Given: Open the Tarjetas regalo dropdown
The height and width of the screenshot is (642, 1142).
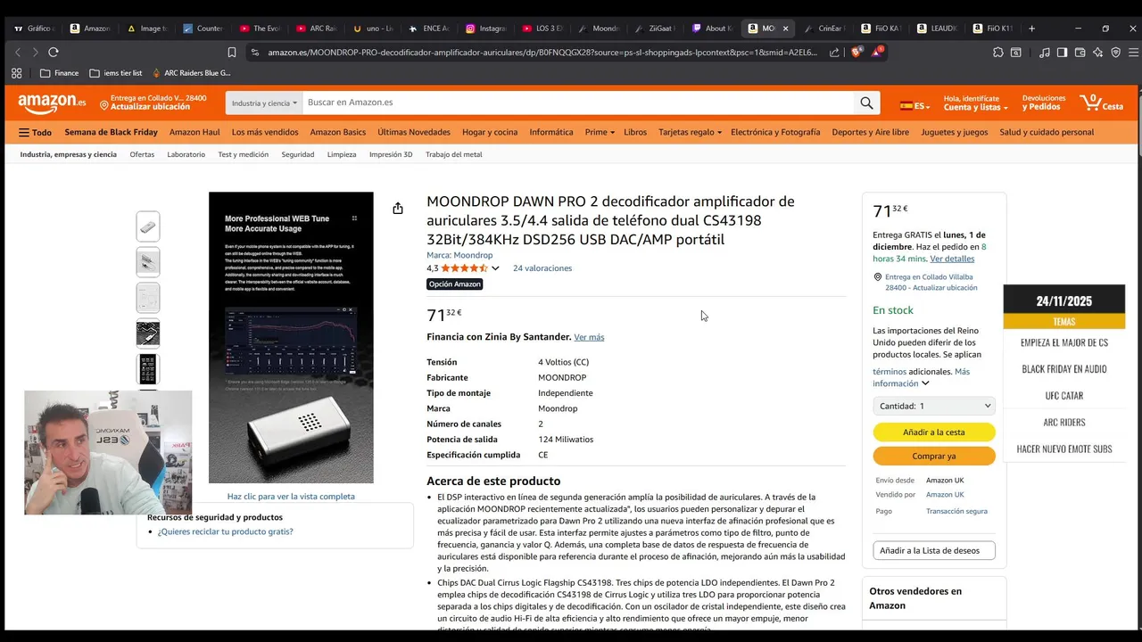Looking at the screenshot, I should pos(690,132).
